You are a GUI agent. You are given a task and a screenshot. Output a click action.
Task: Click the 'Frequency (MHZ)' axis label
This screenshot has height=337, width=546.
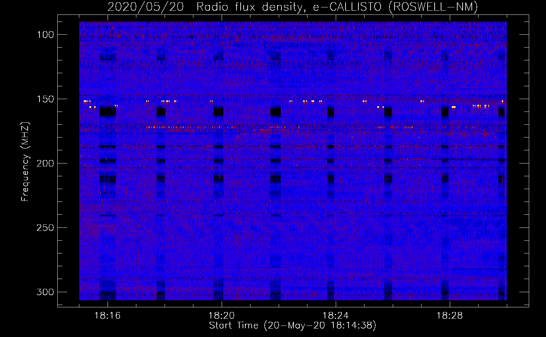coord(25,161)
